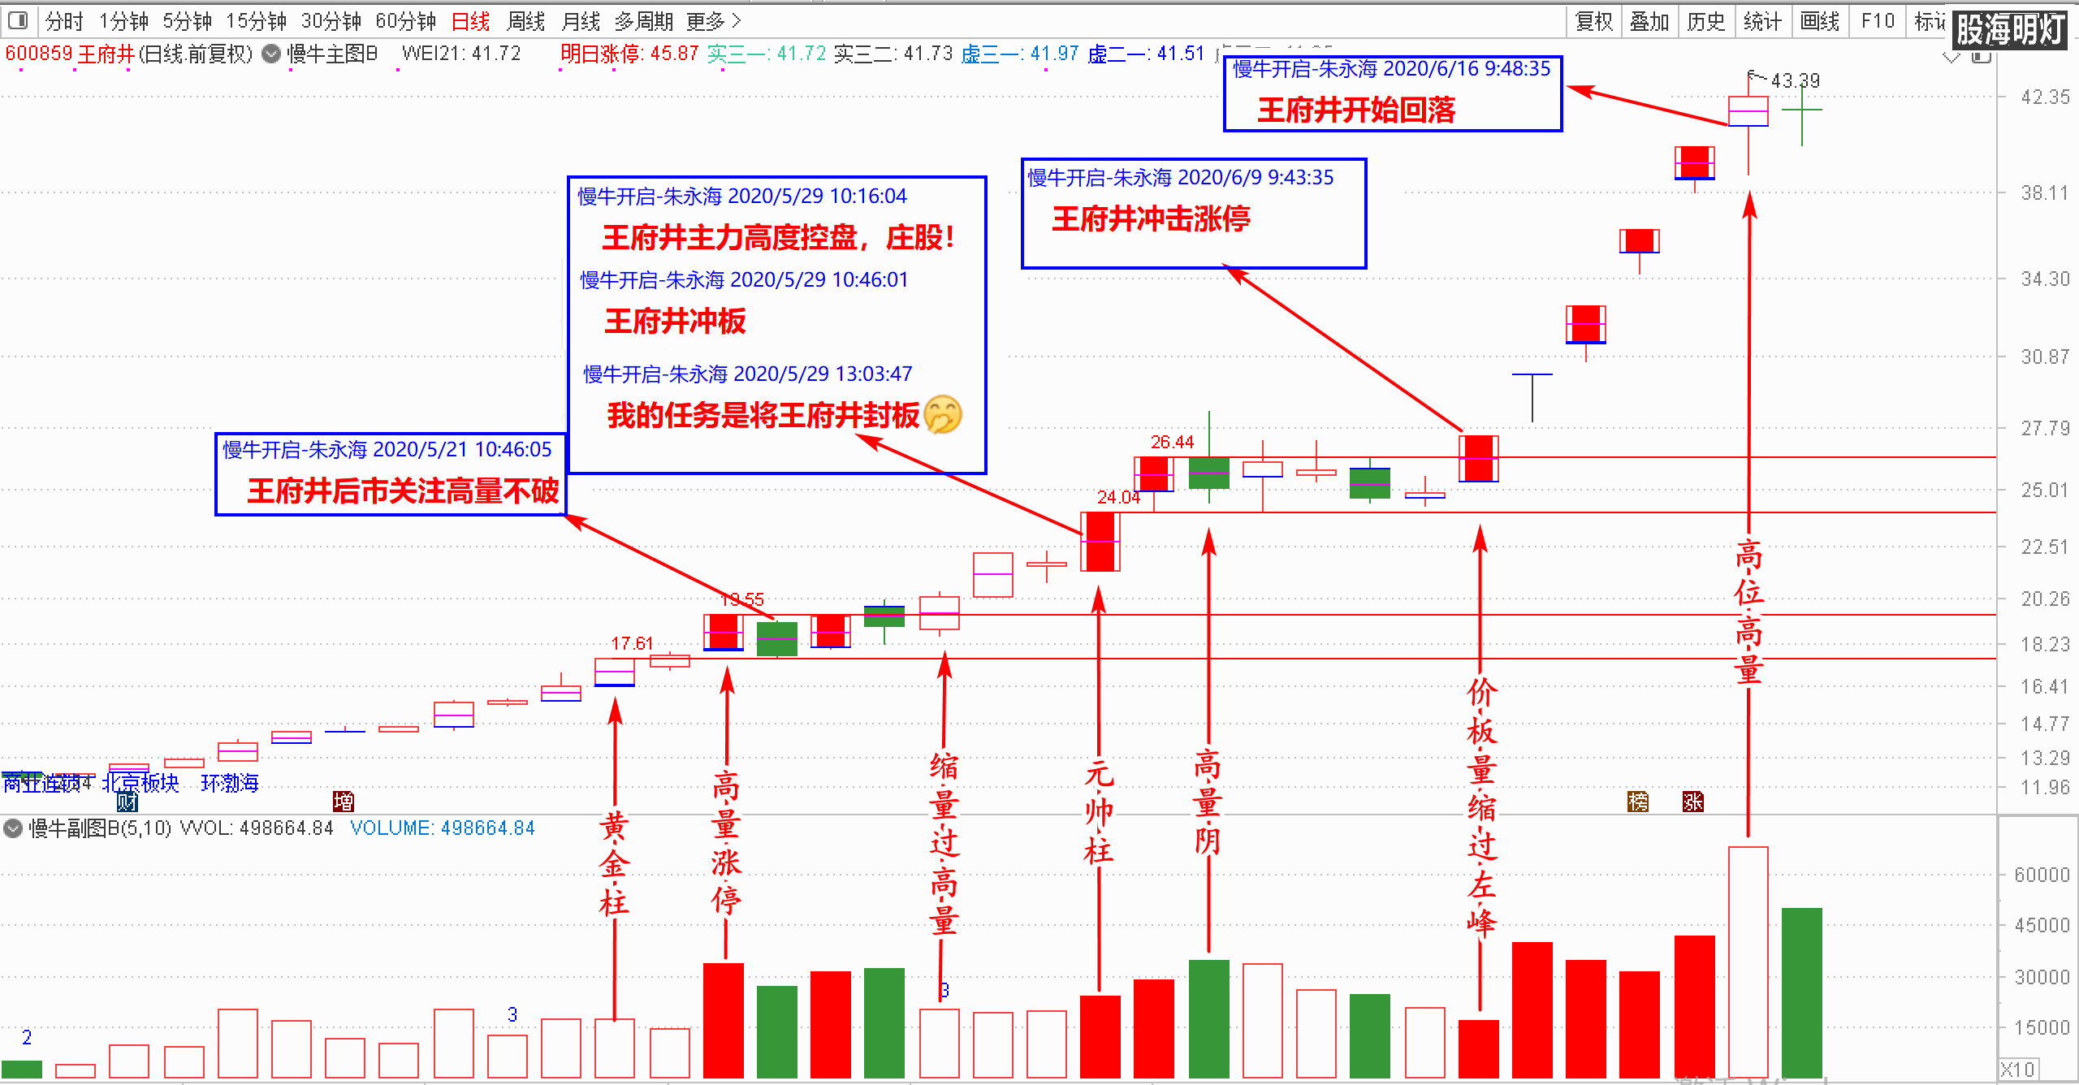Click the 环渤海 sector link
2079x1085 pixels.
(x=230, y=782)
